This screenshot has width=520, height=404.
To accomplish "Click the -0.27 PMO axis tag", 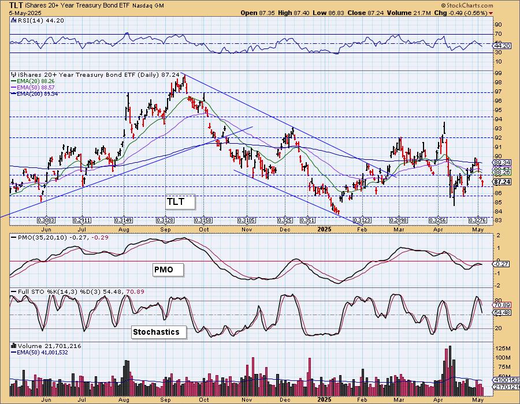I will [x=502, y=264].
